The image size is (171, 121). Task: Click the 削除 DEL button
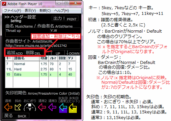[33, 53]
